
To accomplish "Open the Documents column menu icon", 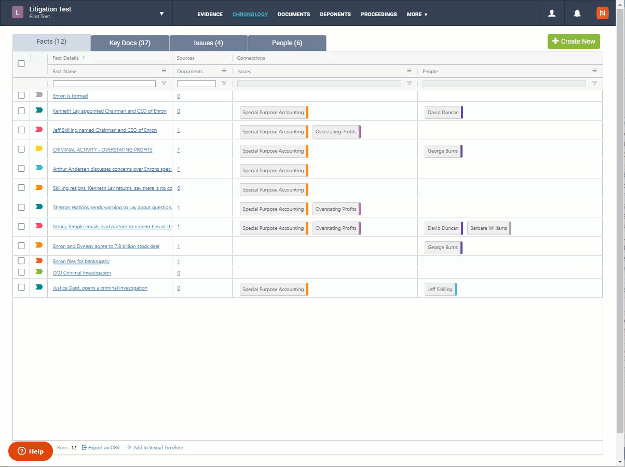I will click(224, 71).
